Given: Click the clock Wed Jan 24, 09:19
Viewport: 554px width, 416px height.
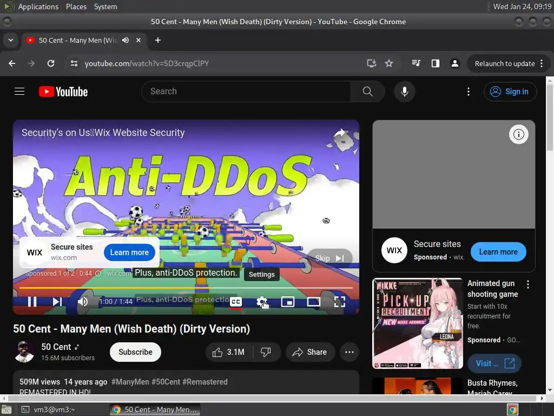Looking at the screenshot, I should coord(522,6).
